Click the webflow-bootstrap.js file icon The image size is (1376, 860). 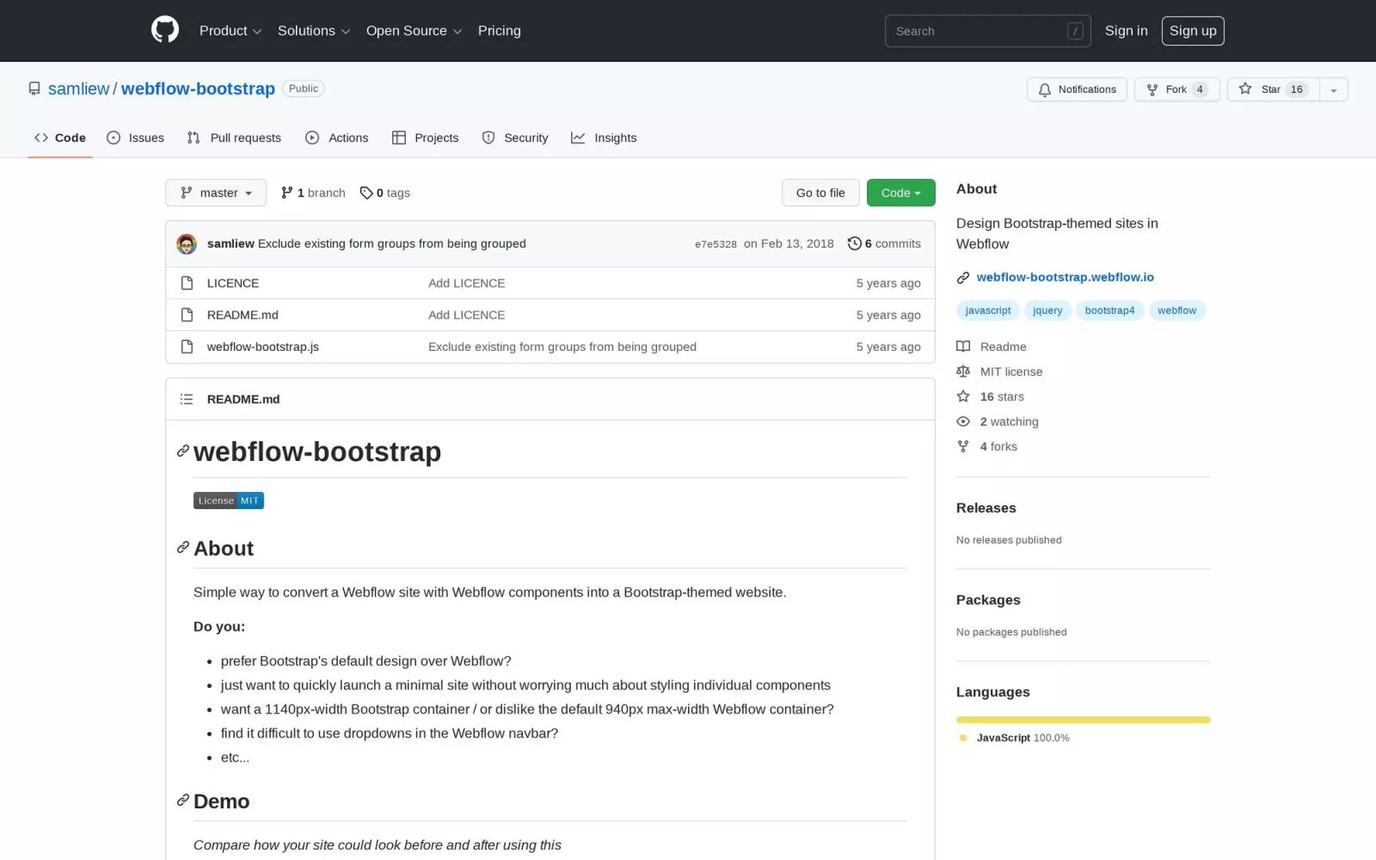pyautogui.click(x=187, y=347)
